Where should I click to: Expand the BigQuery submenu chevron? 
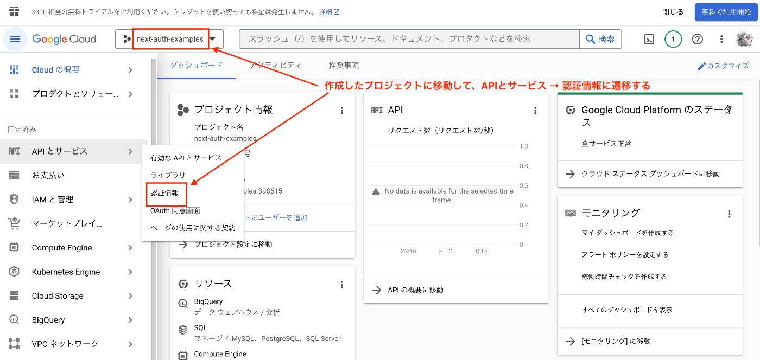click(x=130, y=320)
